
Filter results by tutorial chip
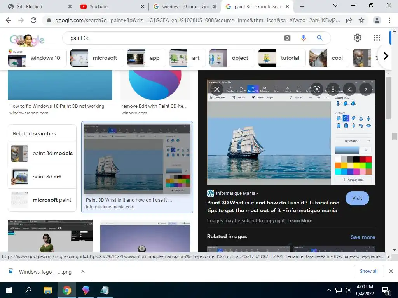coord(282,58)
